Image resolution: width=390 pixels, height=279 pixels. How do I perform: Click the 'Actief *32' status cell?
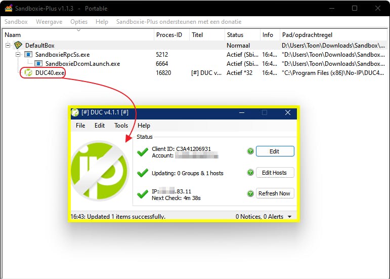click(239, 73)
